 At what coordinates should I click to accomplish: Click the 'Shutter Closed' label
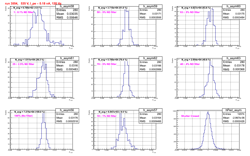190,116
